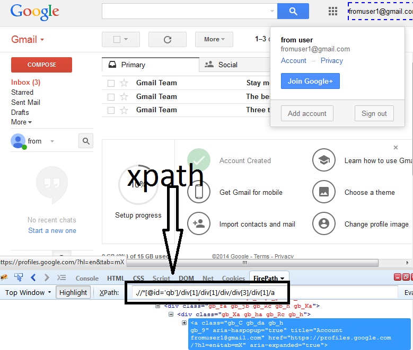Screen dimensions: 413x350
Task: Switch to the Social inbox tab
Action: [x=235, y=65]
